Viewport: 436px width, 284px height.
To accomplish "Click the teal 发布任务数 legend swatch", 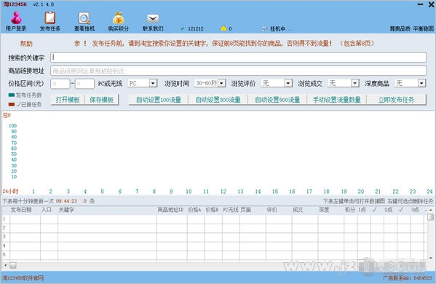I will tap(12, 95).
